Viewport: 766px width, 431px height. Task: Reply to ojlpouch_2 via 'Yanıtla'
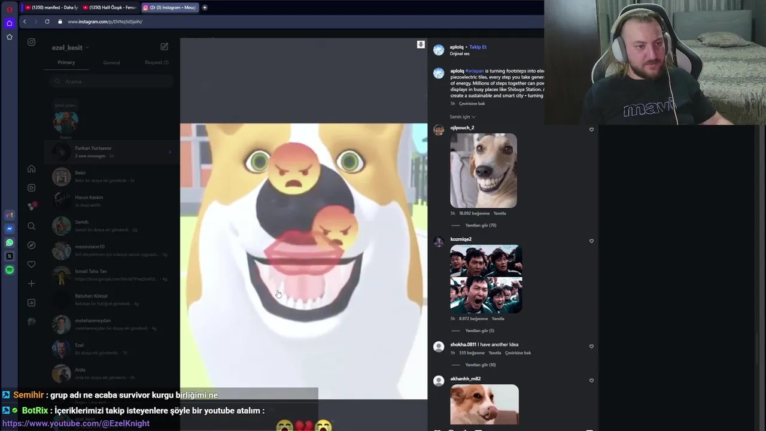500,213
